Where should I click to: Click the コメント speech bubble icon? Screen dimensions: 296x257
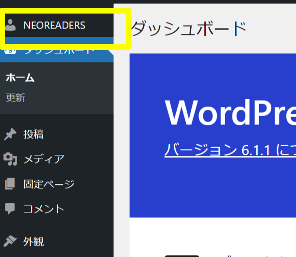point(10,209)
